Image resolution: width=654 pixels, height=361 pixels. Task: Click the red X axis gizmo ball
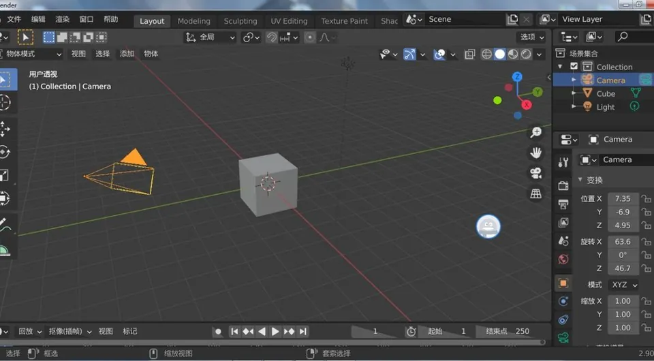527,105
